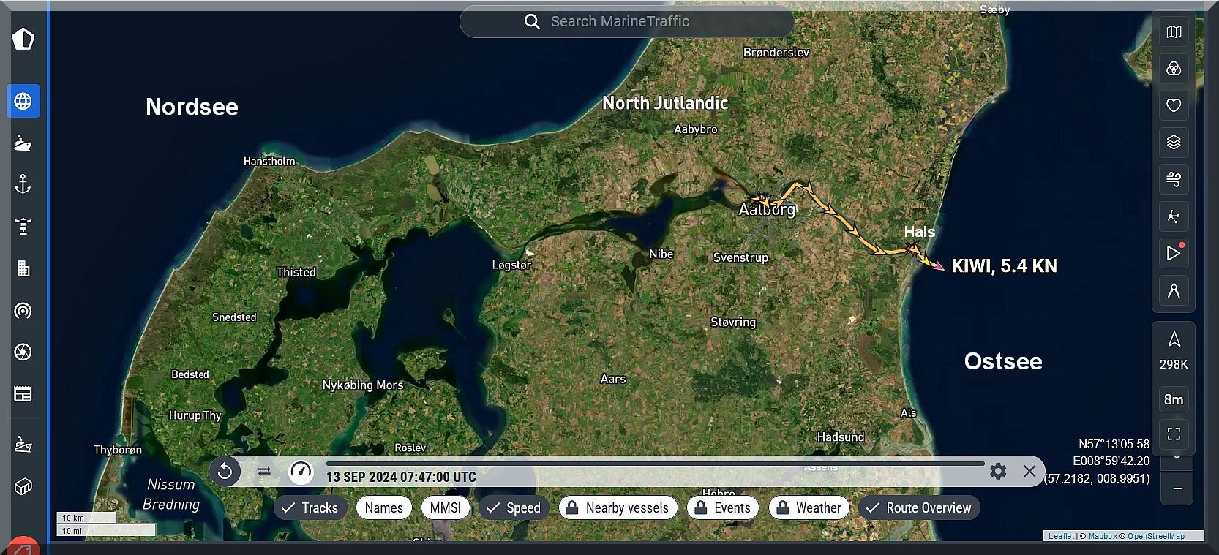Image resolution: width=1219 pixels, height=555 pixels.
Task: Click the anchor ports icon
Action: (x=23, y=184)
